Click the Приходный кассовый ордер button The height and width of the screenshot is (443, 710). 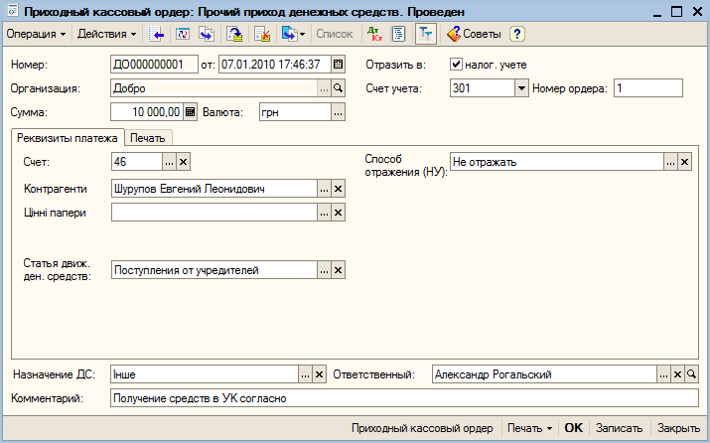tap(422, 428)
